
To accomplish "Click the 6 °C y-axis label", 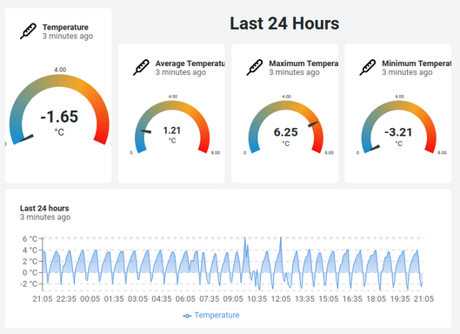I will pos(30,239).
